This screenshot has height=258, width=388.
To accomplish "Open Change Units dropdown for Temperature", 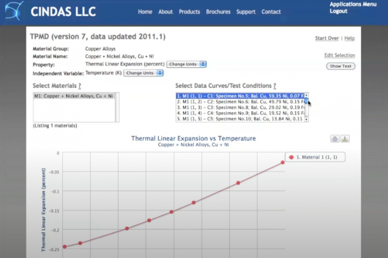I will [x=143, y=73].
